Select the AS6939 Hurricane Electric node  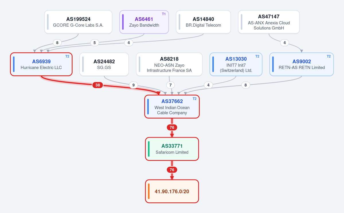(41, 64)
